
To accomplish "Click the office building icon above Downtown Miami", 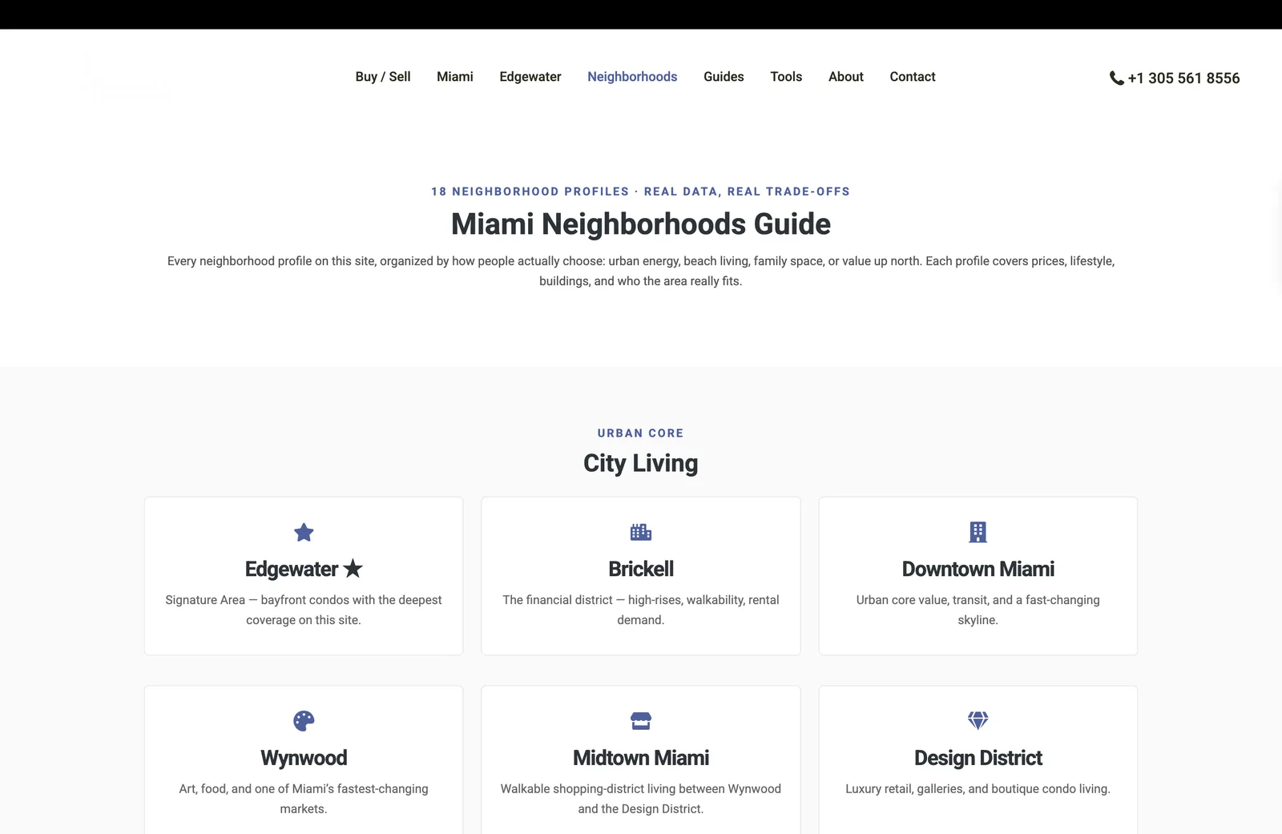I will 978,532.
